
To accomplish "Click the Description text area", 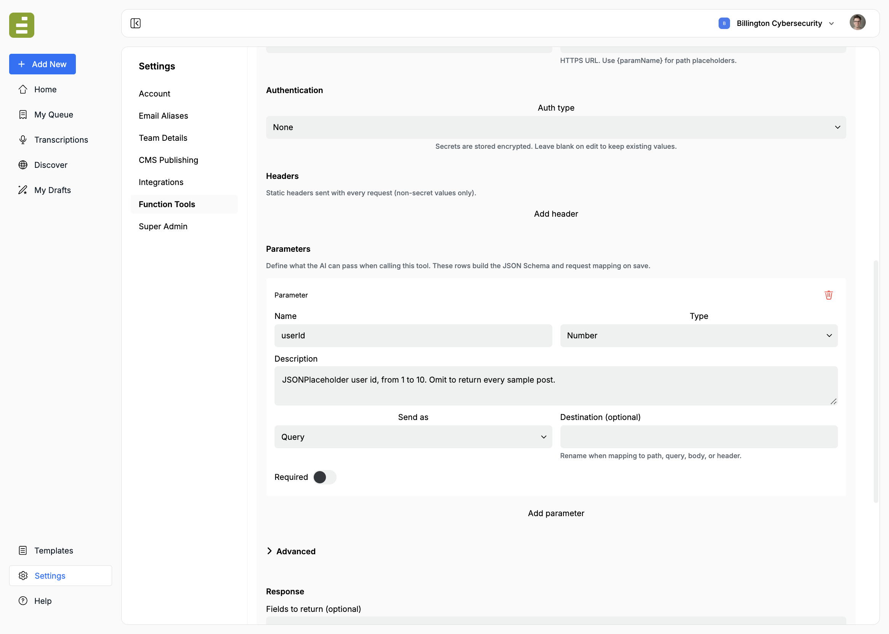I will click(556, 386).
